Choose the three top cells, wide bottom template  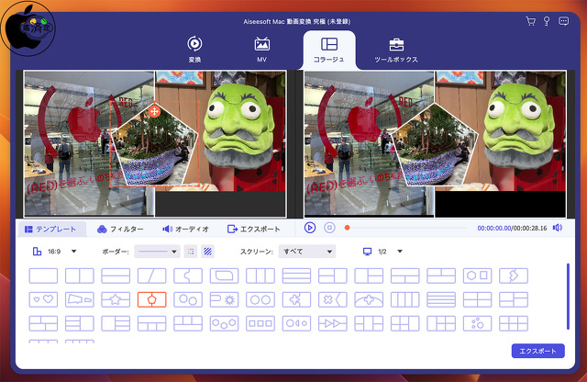[188, 323]
